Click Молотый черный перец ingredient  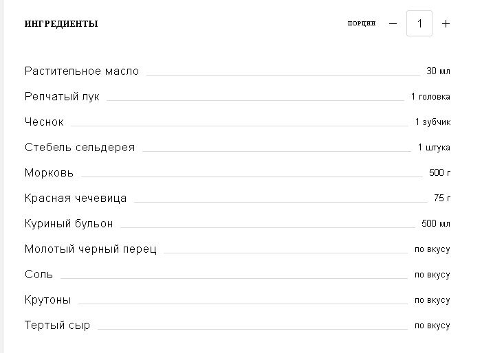91,249
